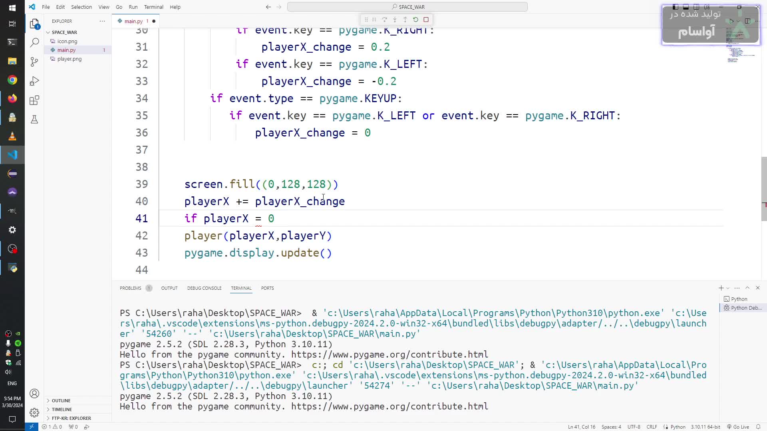
Task: Restart the debug session
Action: (415, 20)
